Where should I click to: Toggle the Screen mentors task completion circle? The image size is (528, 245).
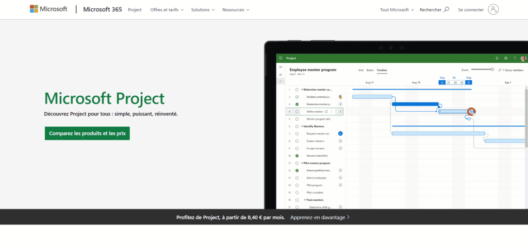(297, 141)
